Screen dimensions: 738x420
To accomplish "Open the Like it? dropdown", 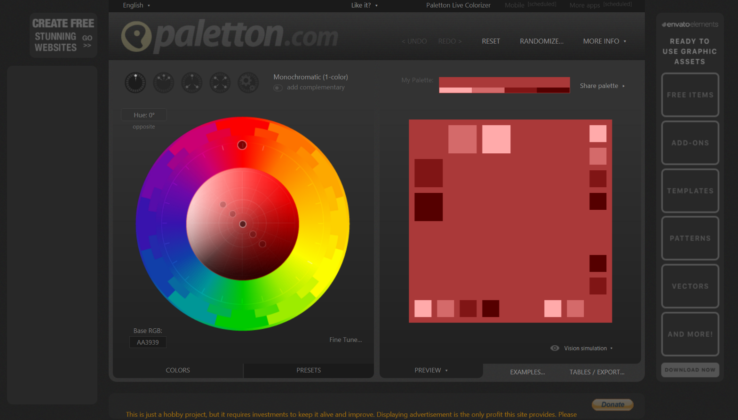I will coord(365,5).
